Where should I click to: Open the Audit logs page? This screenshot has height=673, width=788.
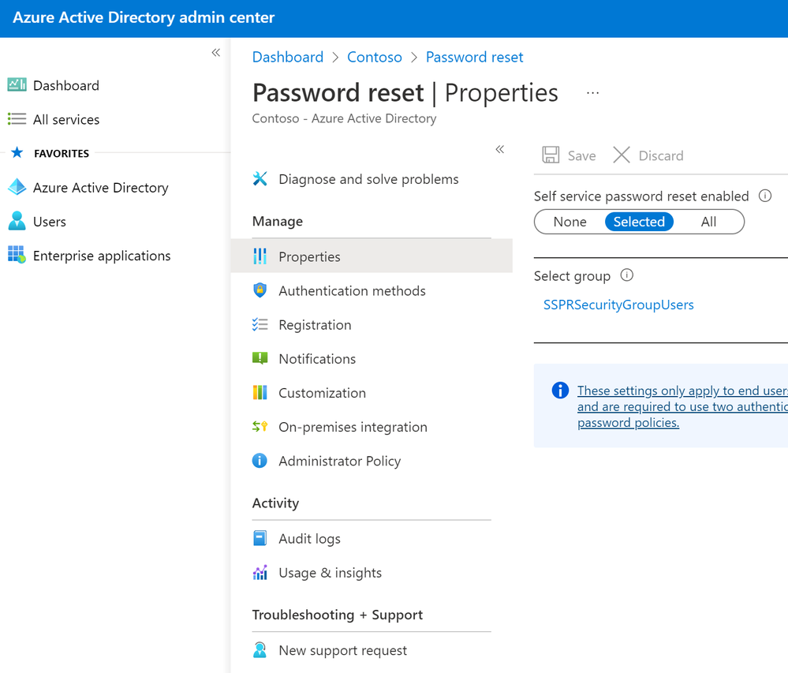[x=309, y=538]
